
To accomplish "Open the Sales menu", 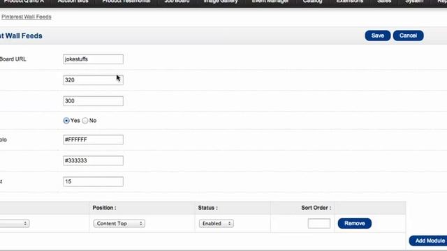I will coord(384,1).
